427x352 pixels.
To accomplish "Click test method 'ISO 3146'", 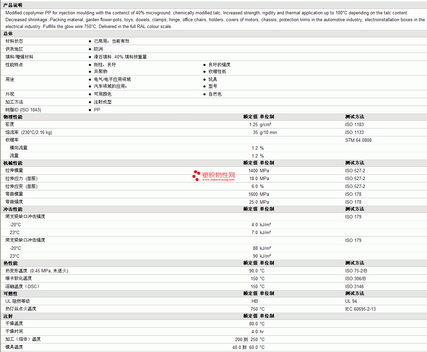I will click(x=355, y=287).
